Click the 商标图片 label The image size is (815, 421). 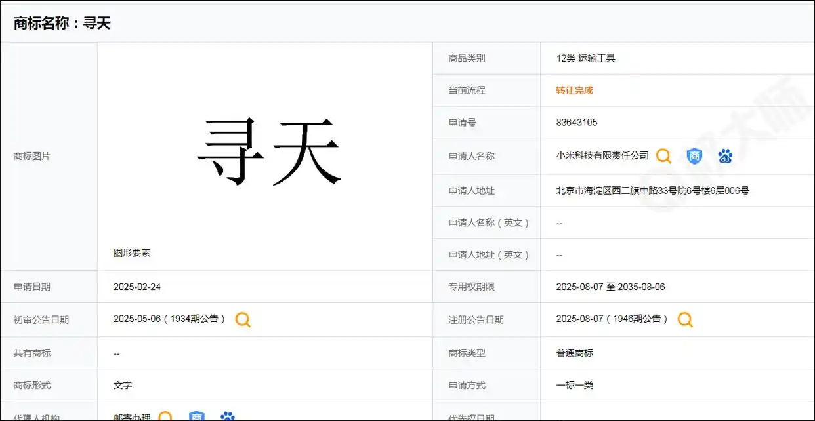click(x=32, y=156)
